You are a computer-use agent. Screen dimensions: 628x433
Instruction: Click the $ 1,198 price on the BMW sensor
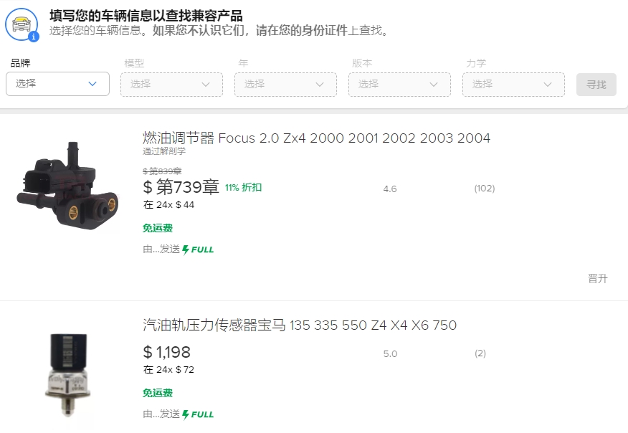click(167, 352)
